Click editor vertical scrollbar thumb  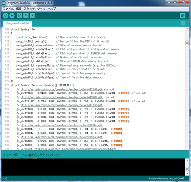(x=187, y=43)
